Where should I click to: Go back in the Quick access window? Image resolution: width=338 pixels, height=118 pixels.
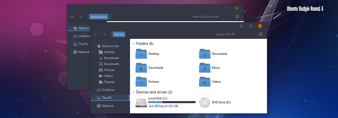click(x=72, y=17)
